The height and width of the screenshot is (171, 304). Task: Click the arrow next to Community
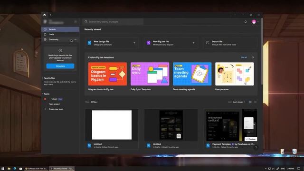click(76, 39)
